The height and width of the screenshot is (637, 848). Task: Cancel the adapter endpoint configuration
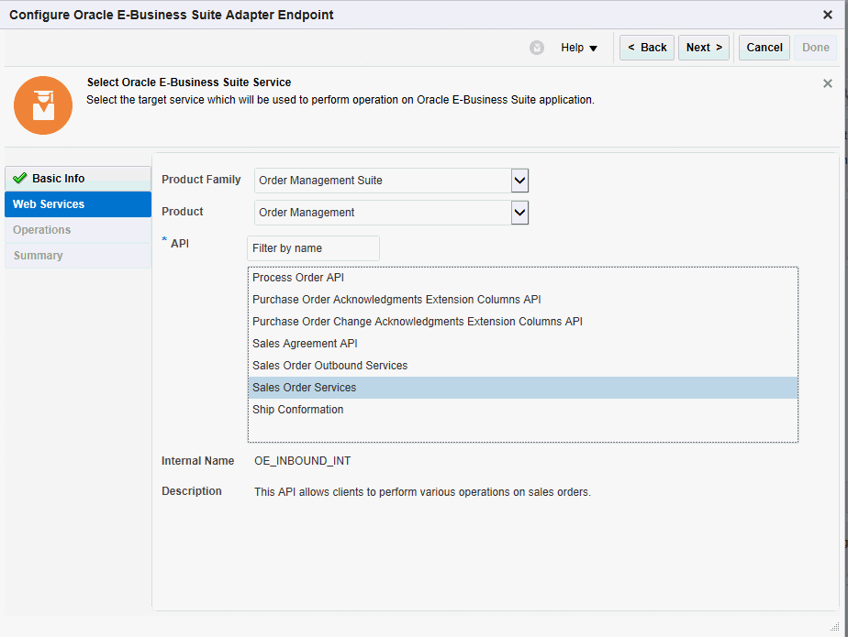coord(764,48)
